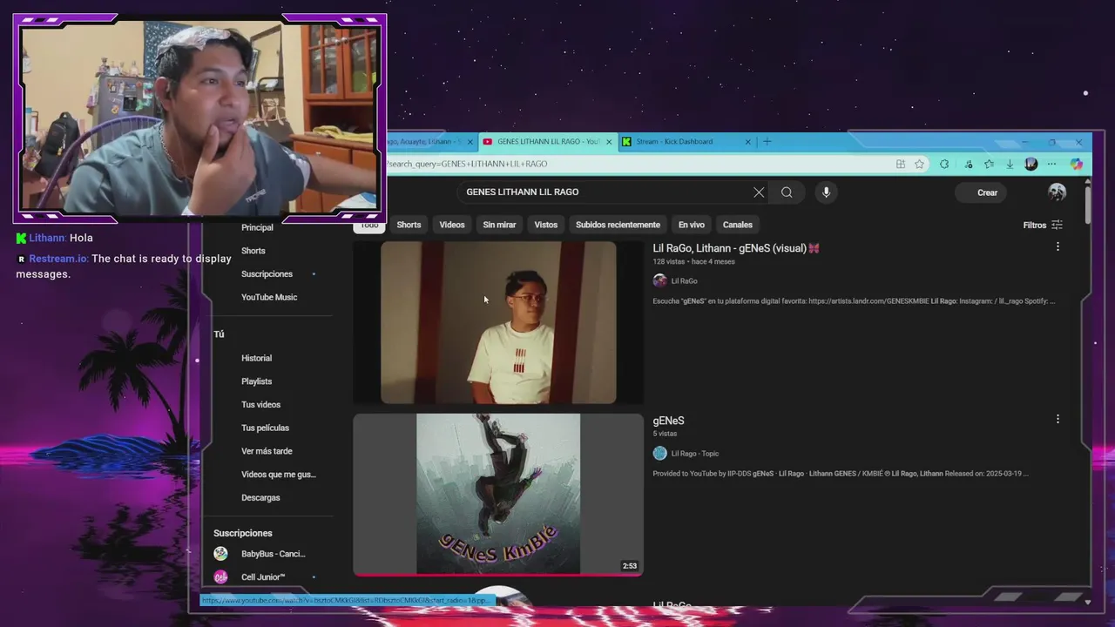Open the Filtros filter options
The width and height of the screenshot is (1115, 627).
click(1043, 225)
